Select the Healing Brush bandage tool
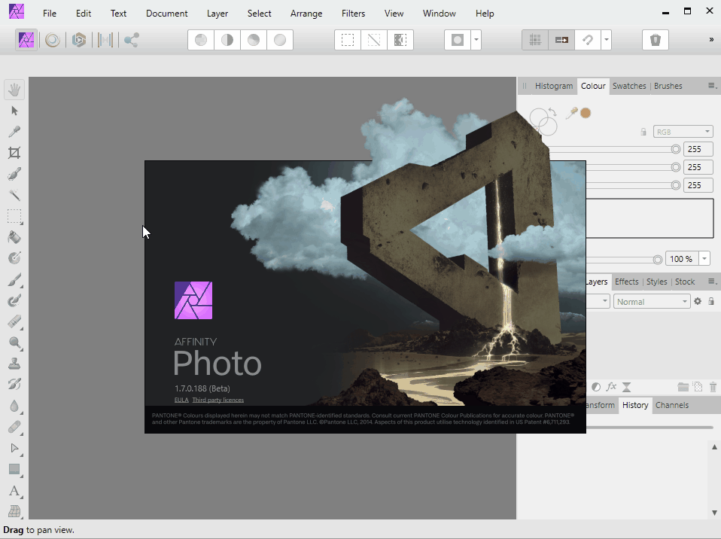The width and height of the screenshot is (721, 539). pyautogui.click(x=14, y=428)
